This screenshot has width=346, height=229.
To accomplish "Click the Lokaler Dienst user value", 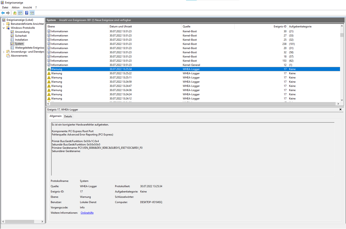I will tap(88, 202).
